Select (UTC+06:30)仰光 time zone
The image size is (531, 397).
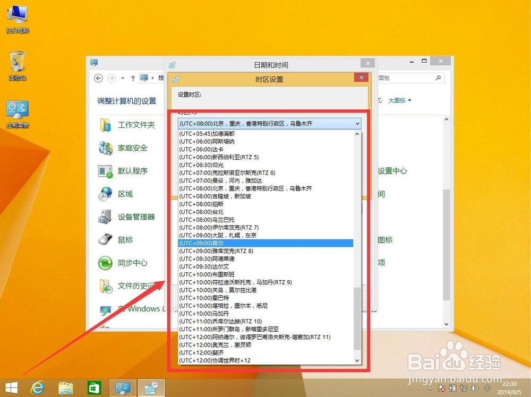pos(265,165)
